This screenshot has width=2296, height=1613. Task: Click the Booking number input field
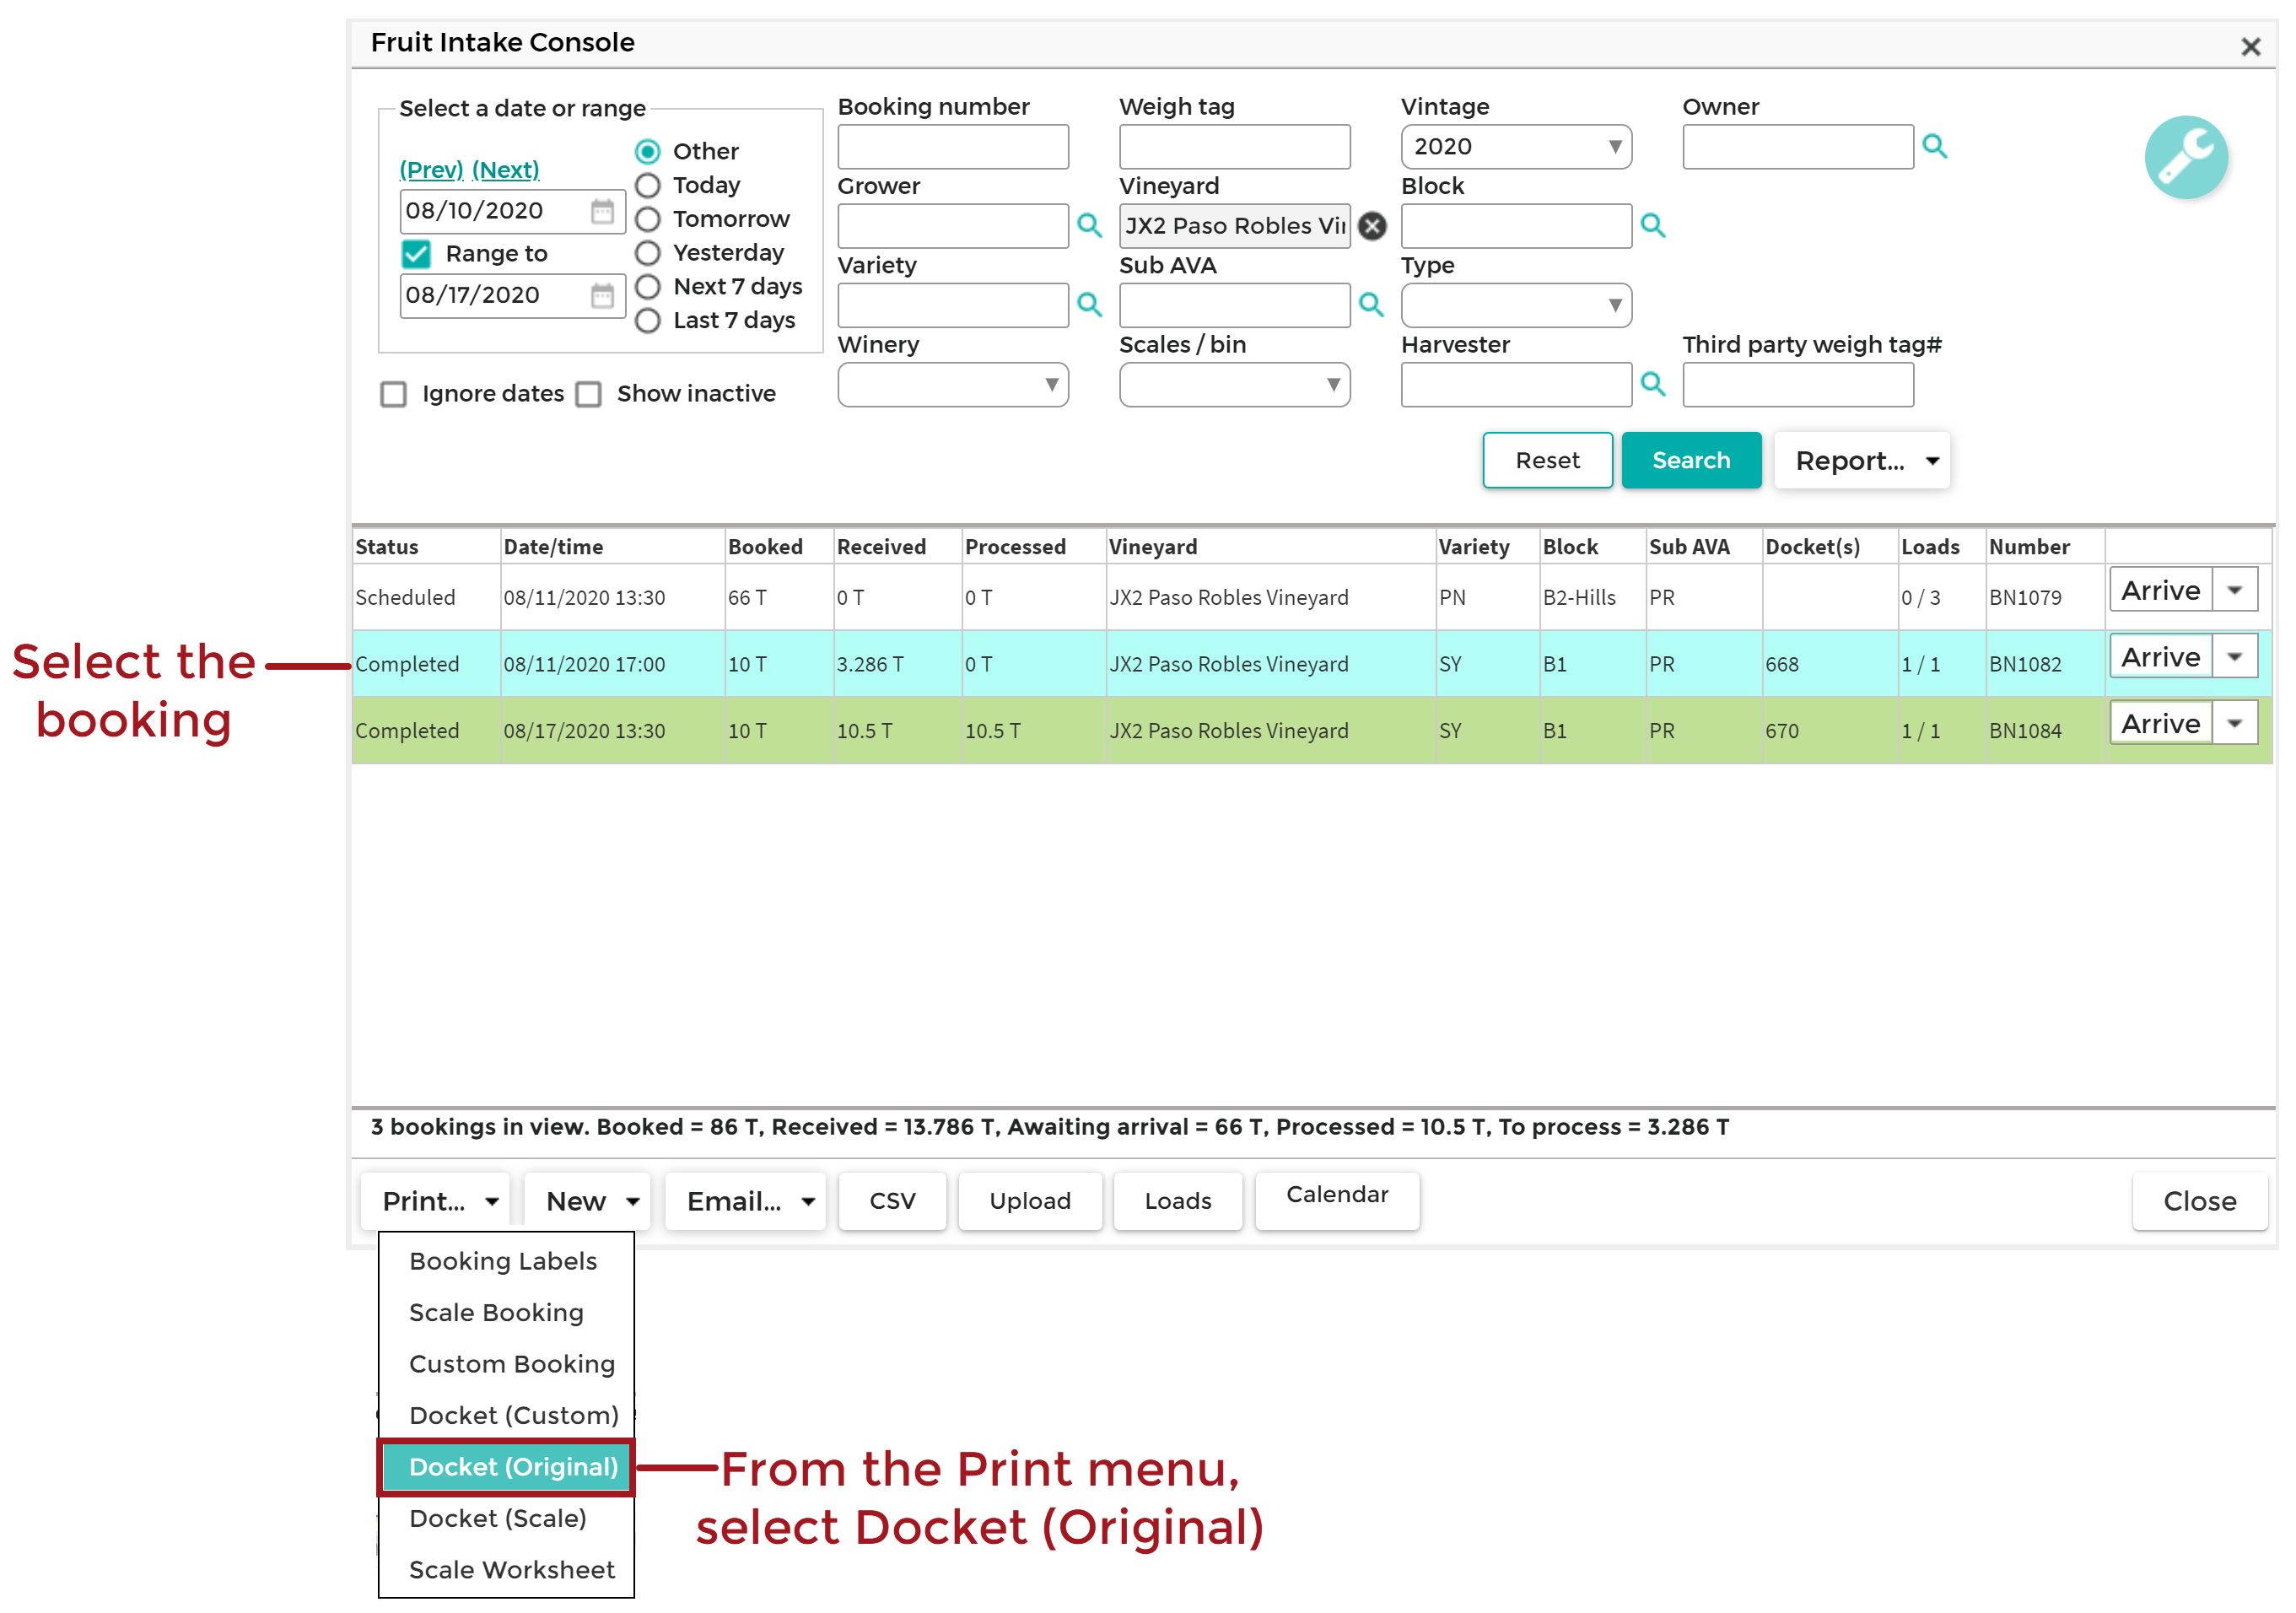tap(953, 147)
